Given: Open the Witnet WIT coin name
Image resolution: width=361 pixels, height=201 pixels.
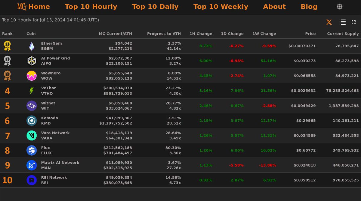Looking at the screenshot, I should (x=48, y=106).
